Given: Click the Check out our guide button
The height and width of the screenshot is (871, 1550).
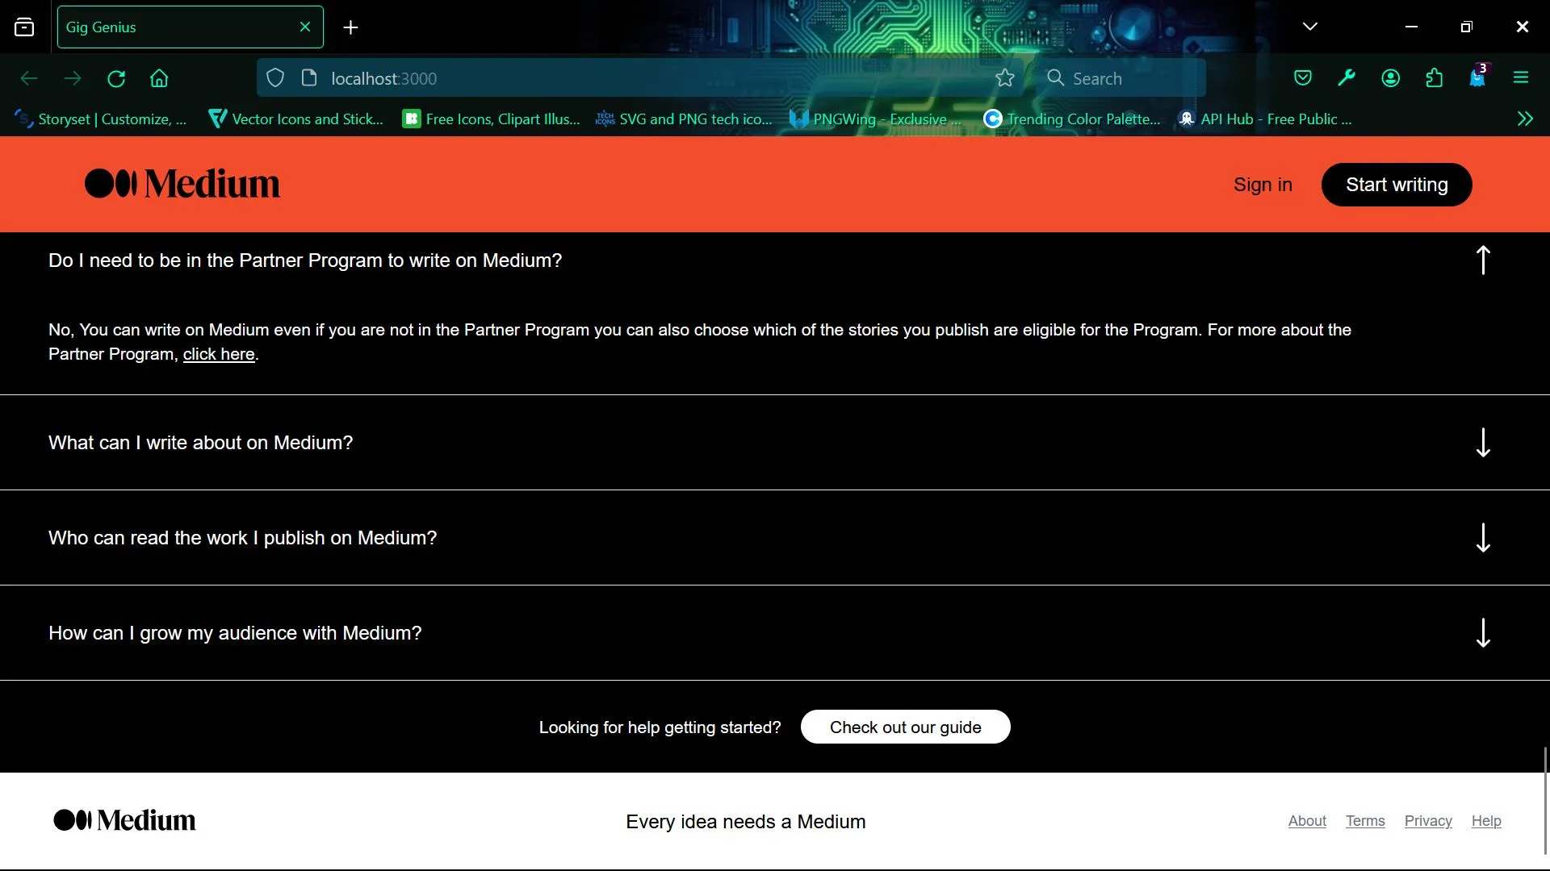Looking at the screenshot, I should (905, 727).
